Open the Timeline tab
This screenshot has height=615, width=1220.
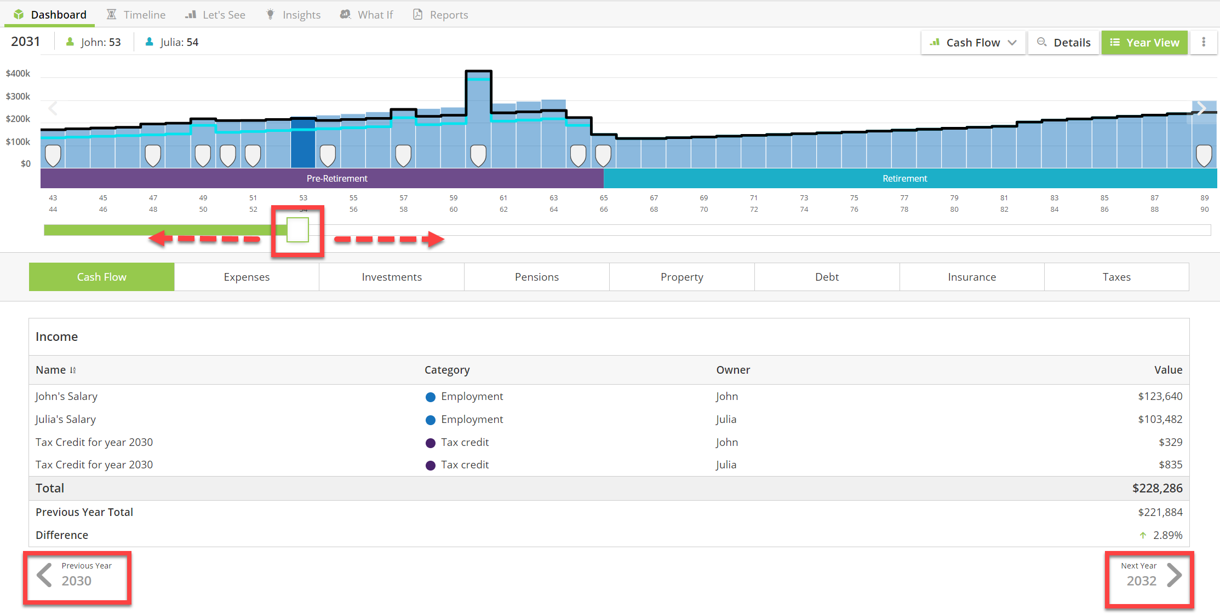[136, 15]
